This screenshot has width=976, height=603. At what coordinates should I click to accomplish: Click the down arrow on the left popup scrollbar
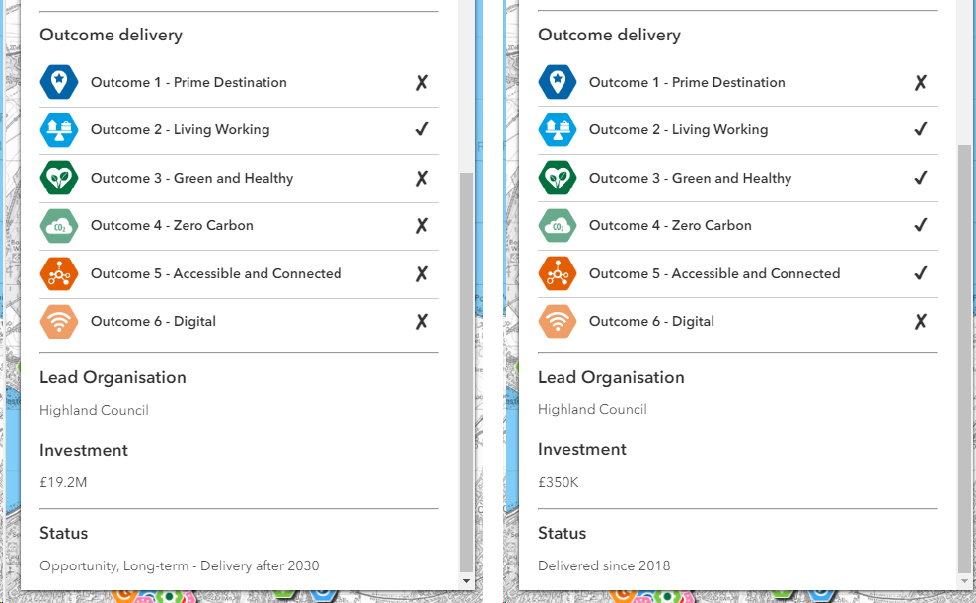point(466,580)
